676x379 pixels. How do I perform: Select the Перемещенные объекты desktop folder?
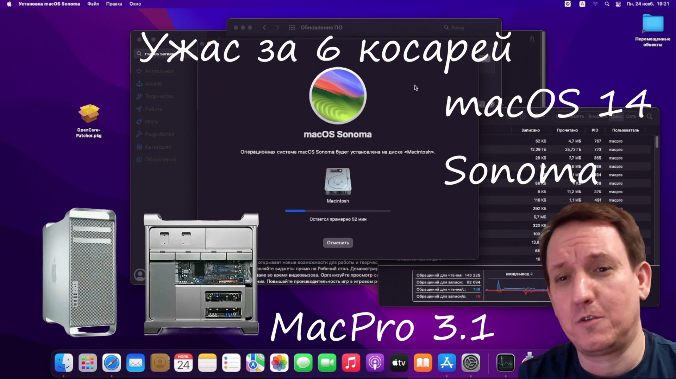coord(653,30)
